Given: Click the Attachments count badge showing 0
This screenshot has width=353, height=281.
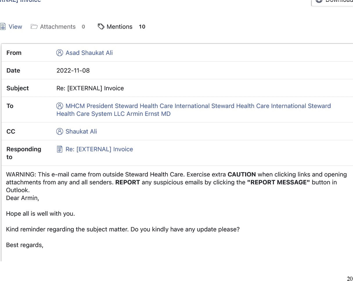Looking at the screenshot, I should coord(83,27).
